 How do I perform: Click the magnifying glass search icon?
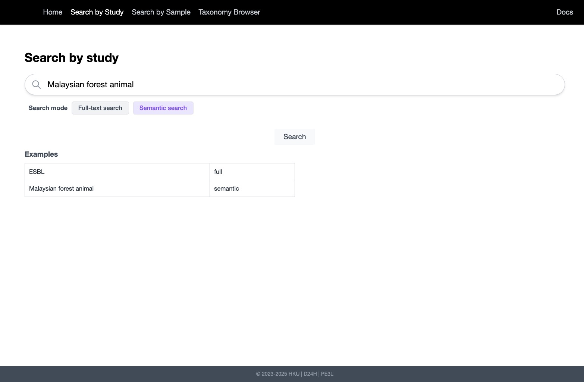point(37,85)
